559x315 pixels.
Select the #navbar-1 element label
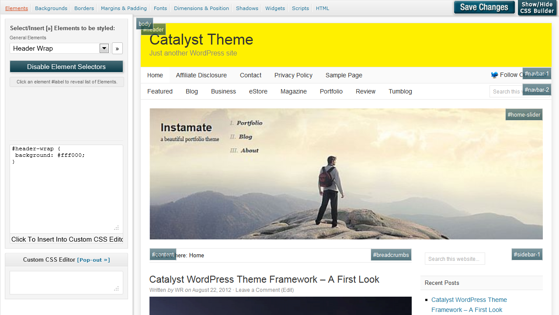pyautogui.click(x=537, y=73)
